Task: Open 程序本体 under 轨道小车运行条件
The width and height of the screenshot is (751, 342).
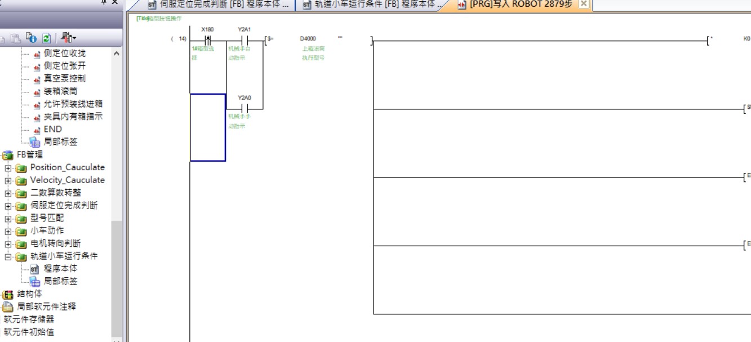Action: click(60, 269)
